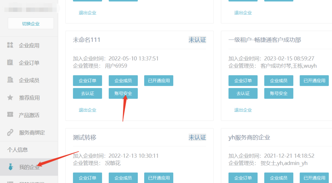Click the 测试转移 company title
The width and height of the screenshot is (332, 183).
(x=85, y=137)
